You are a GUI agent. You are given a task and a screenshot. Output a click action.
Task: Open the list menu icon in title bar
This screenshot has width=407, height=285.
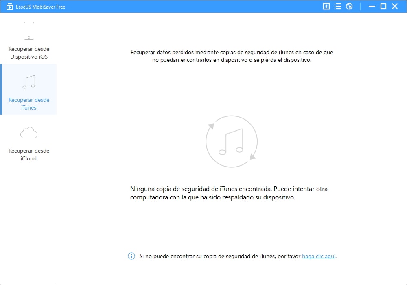(338, 6)
